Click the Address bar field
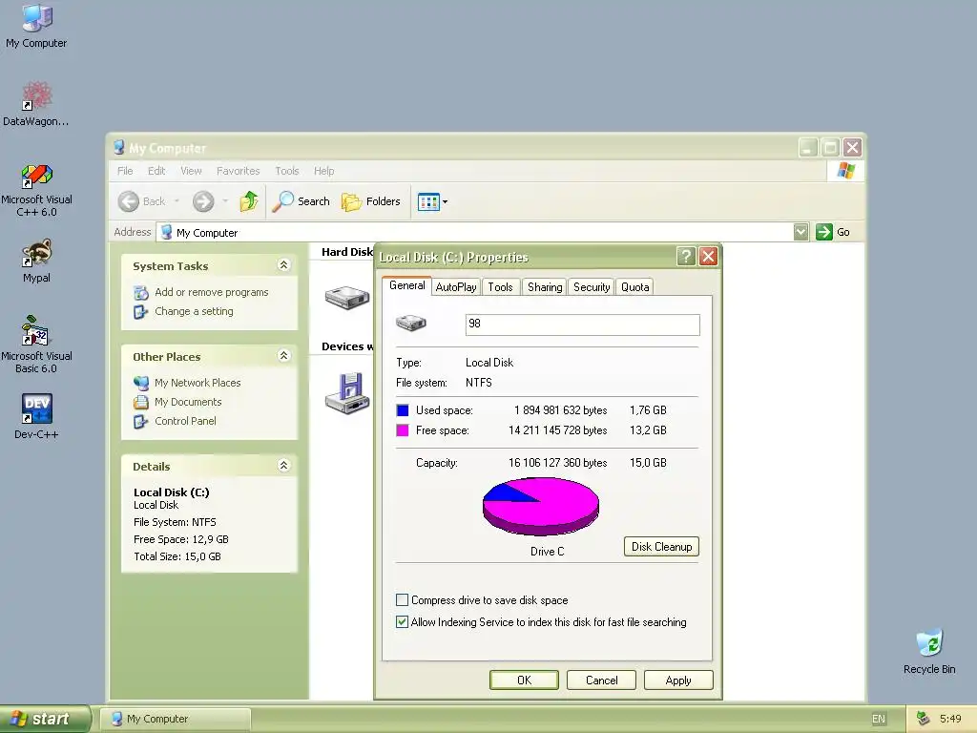The width and height of the screenshot is (977, 733). pos(475,232)
